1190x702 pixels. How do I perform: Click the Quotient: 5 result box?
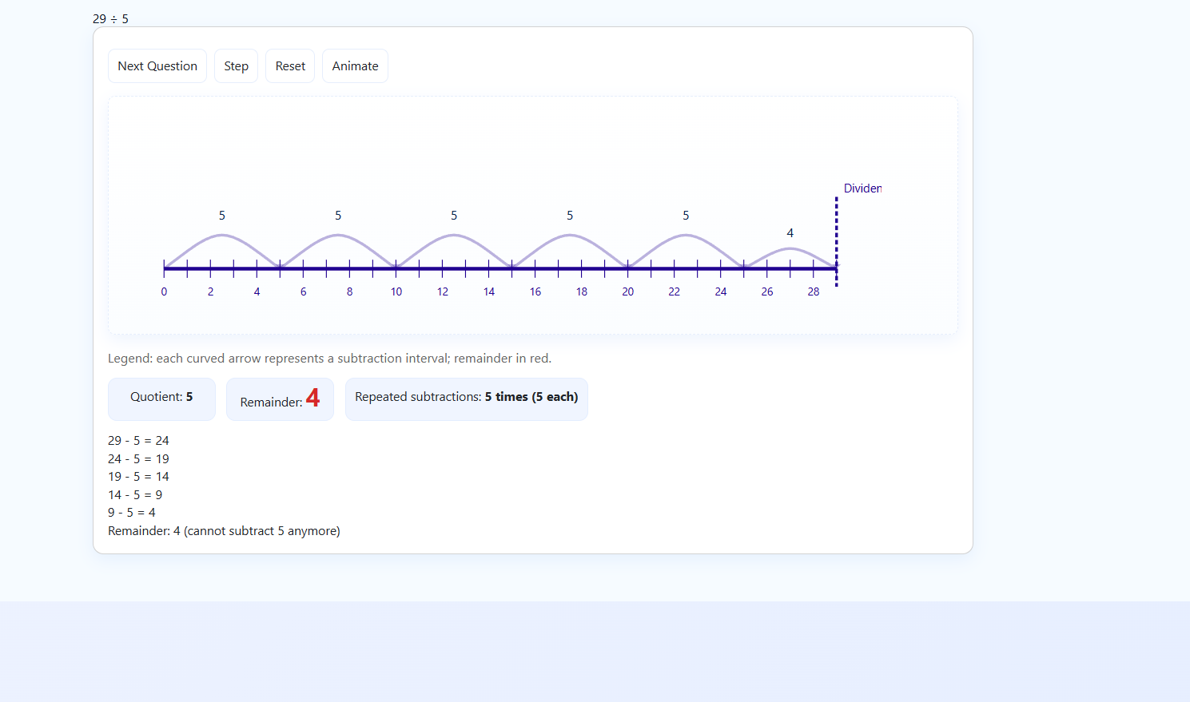pyautogui.click(x=161, y=398)
